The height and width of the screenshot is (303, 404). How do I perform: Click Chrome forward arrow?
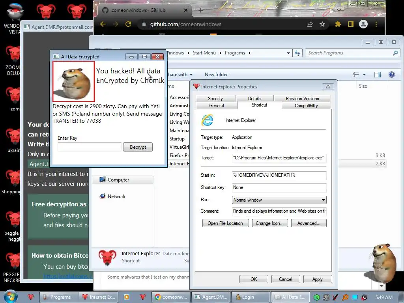116,24
